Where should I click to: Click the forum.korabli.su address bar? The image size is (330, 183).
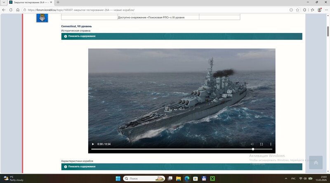pyautogui.click(x=156, y=10)
